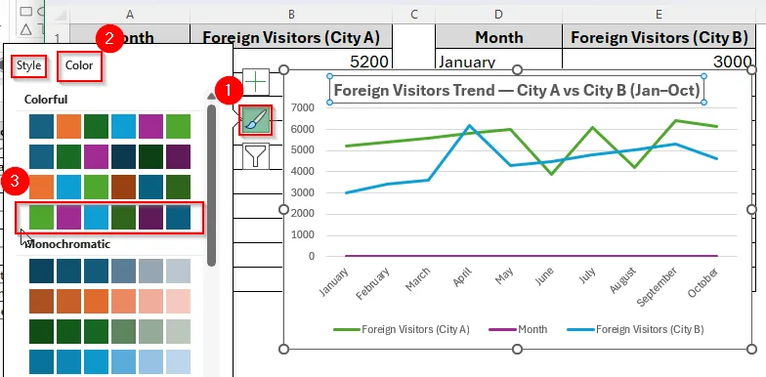Click the September horizontal axis label
This screenshot has height=377, width=766.
658,287
